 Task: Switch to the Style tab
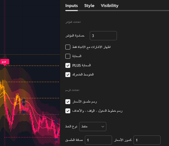click(x=89, y=6)
